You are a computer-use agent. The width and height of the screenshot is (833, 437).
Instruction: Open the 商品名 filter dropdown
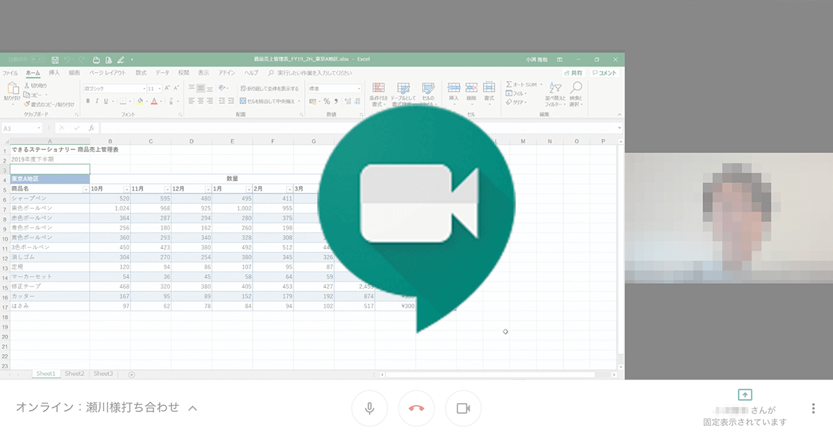86,189
